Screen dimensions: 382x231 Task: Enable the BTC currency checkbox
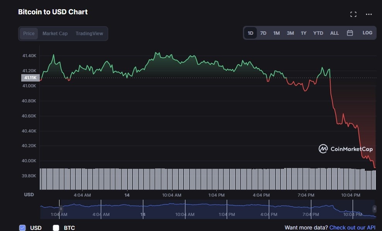pos(56,228)
